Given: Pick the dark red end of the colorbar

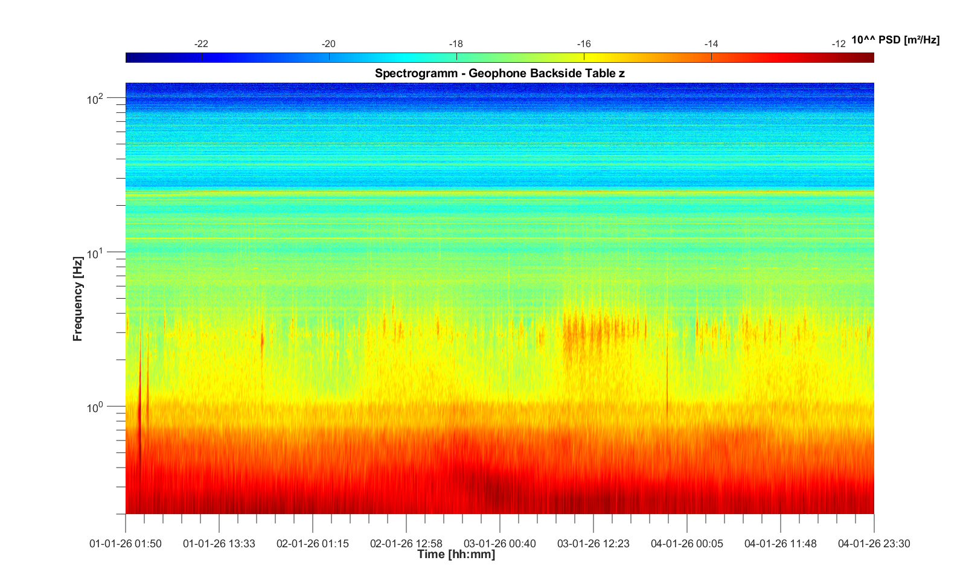Looking at the screenshot, I should pyautogui.click(x=868, y=57).
